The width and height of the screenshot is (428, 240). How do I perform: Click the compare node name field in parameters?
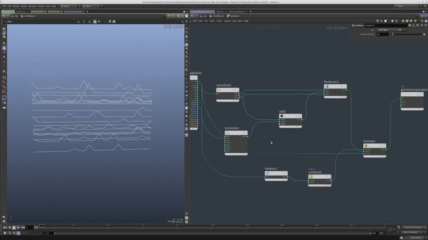click(x=386, y=25)
